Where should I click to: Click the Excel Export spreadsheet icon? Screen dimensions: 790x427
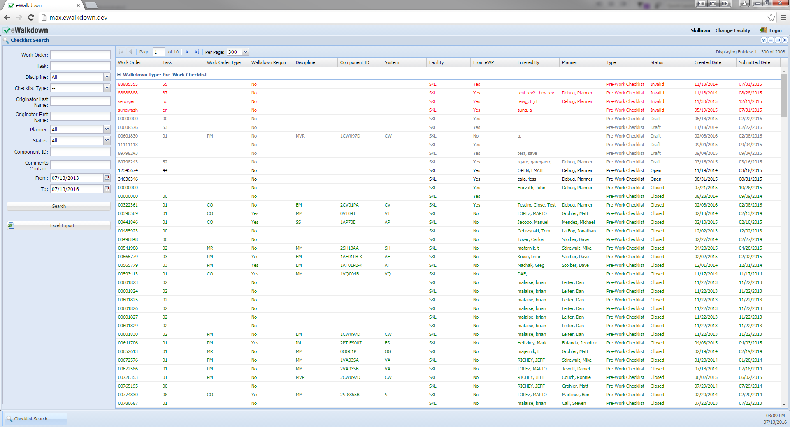click(x=11, y=225)
